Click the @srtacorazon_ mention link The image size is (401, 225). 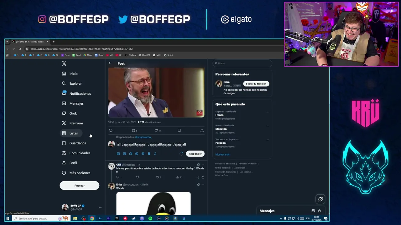pos(143,137)
